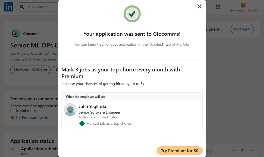Select the $198K/yr - $230K/yr salary pill
Image resolution: width=264 pixels, height=157 pixels.
[x=30, y=70]
